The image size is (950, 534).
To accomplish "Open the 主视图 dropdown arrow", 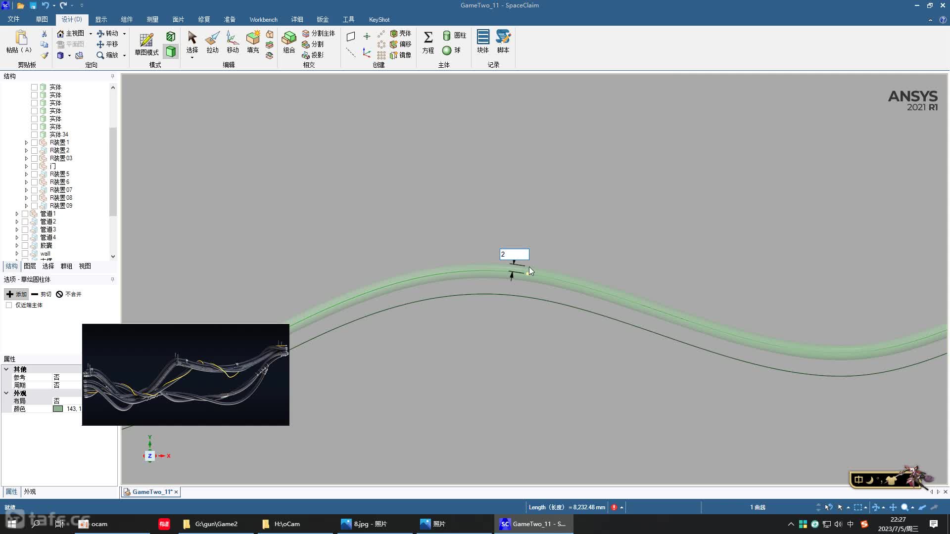I will pyautogui.click(x=91, y=34).
